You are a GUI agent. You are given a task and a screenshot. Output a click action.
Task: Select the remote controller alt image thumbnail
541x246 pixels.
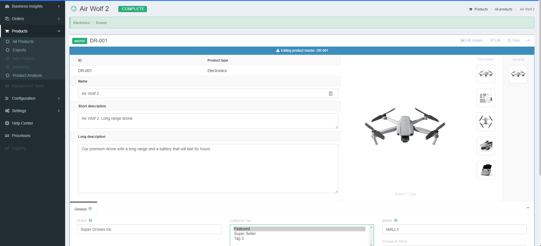486,170
